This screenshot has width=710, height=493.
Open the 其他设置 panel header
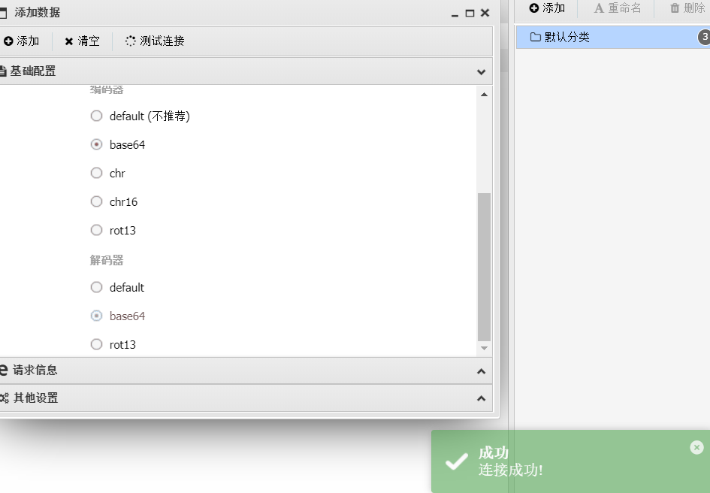coord(246,398)
